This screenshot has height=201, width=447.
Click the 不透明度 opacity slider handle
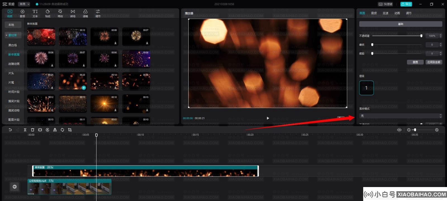coord(421,36)
